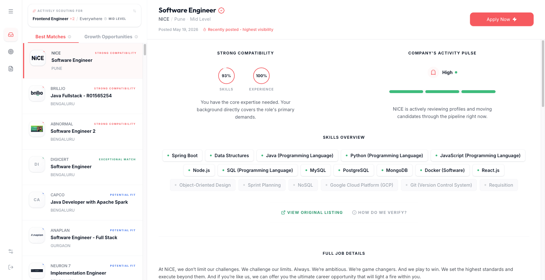
Task: Click Everywhere location in scouting card
Action: click(91, 19)
